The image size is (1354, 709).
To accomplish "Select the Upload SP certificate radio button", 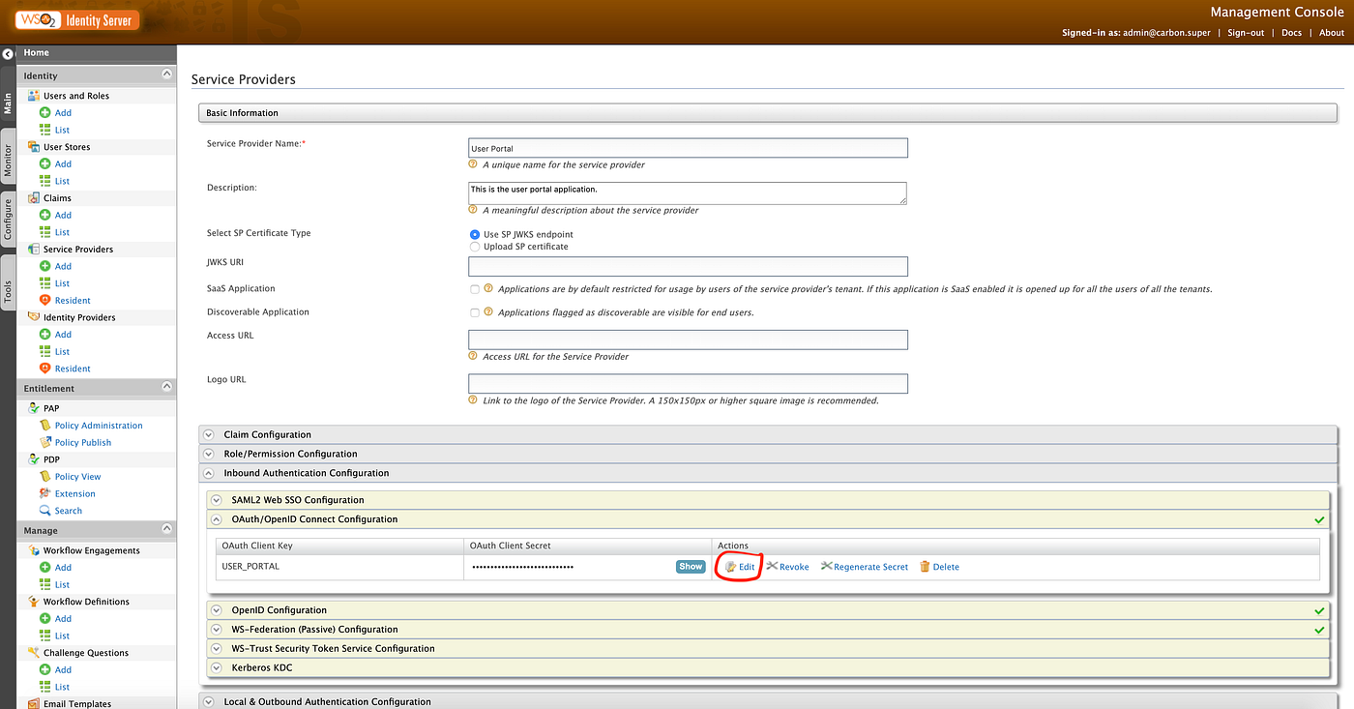I will coord(474,246).
